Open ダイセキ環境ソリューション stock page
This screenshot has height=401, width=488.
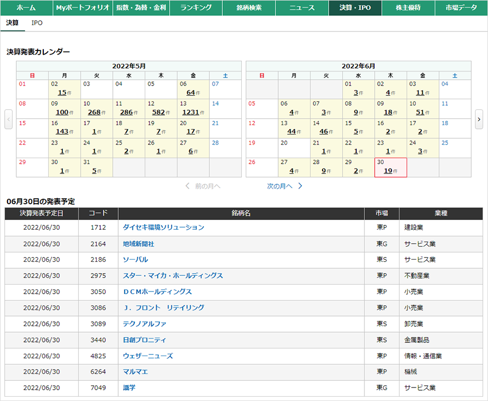163,228
